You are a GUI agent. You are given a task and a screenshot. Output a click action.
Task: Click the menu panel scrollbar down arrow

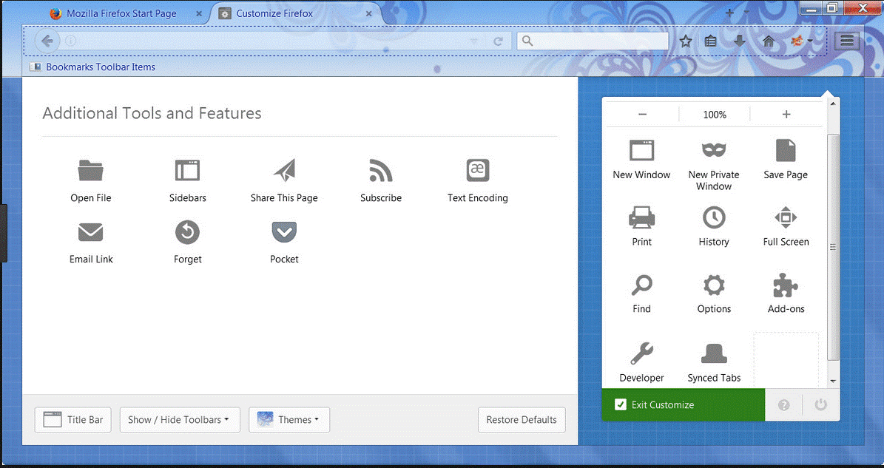tap(833, 381)
